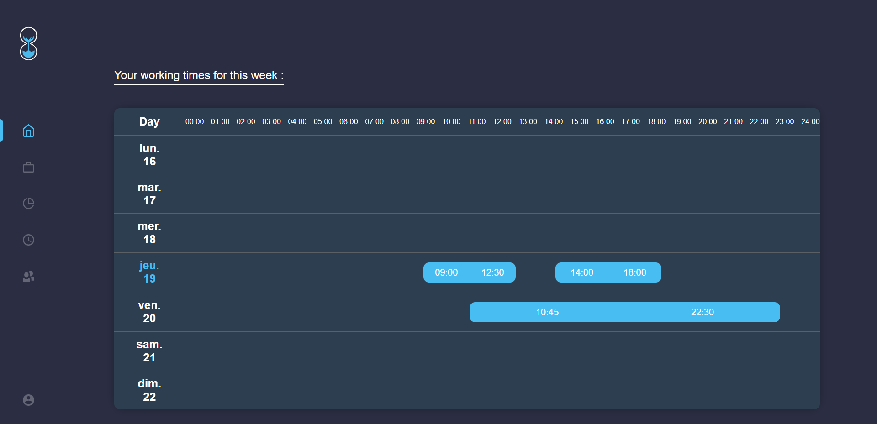Select Friday 10:45 to 22:30 shift block

[624, 312]
